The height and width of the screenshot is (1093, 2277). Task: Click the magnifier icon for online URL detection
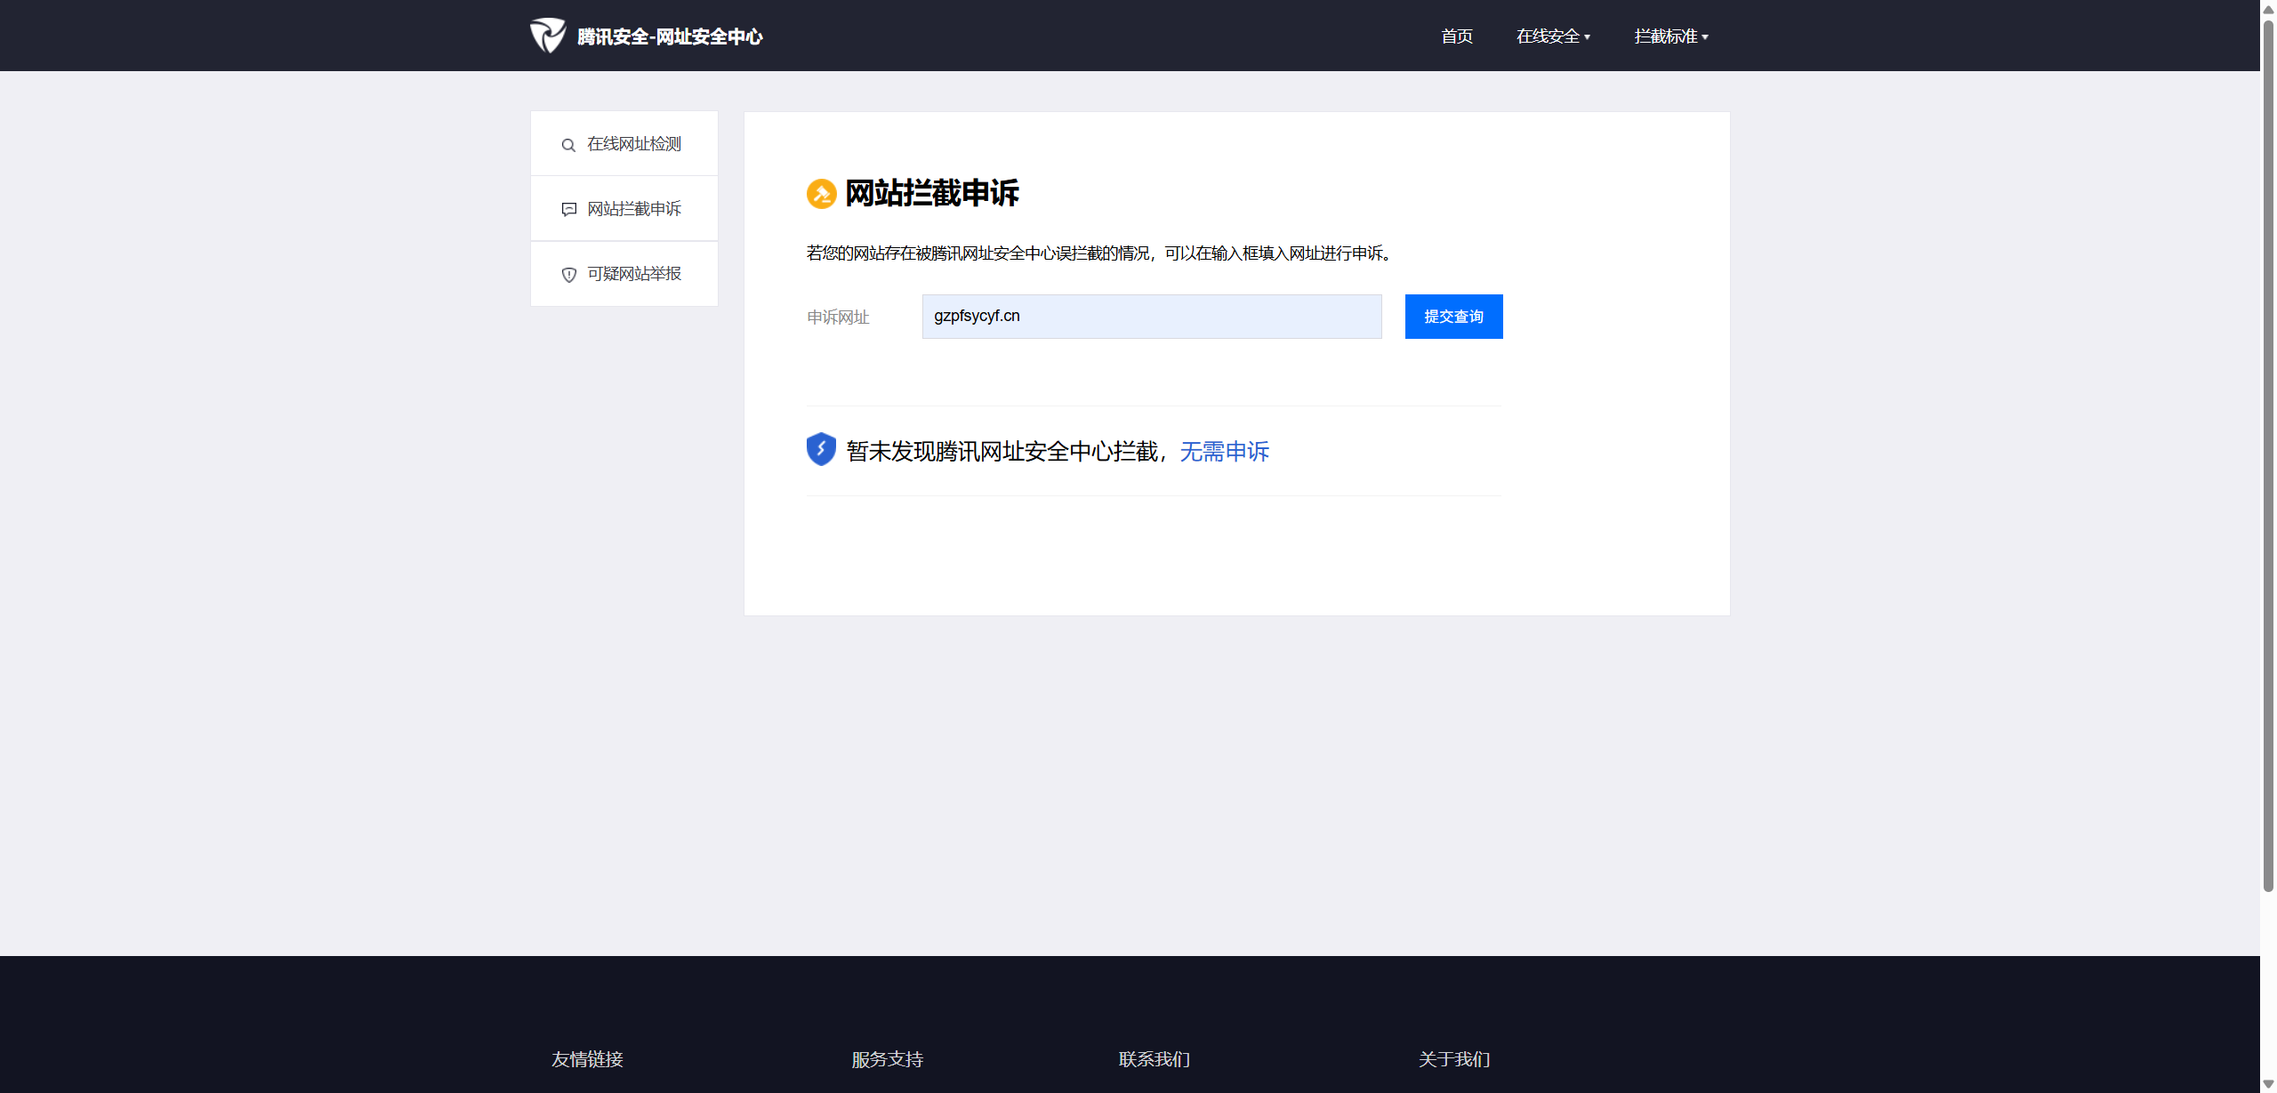click(568, 145)
